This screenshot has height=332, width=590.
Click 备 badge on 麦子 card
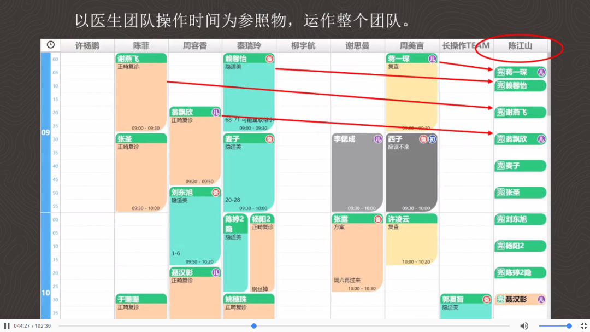click(269, 139)
